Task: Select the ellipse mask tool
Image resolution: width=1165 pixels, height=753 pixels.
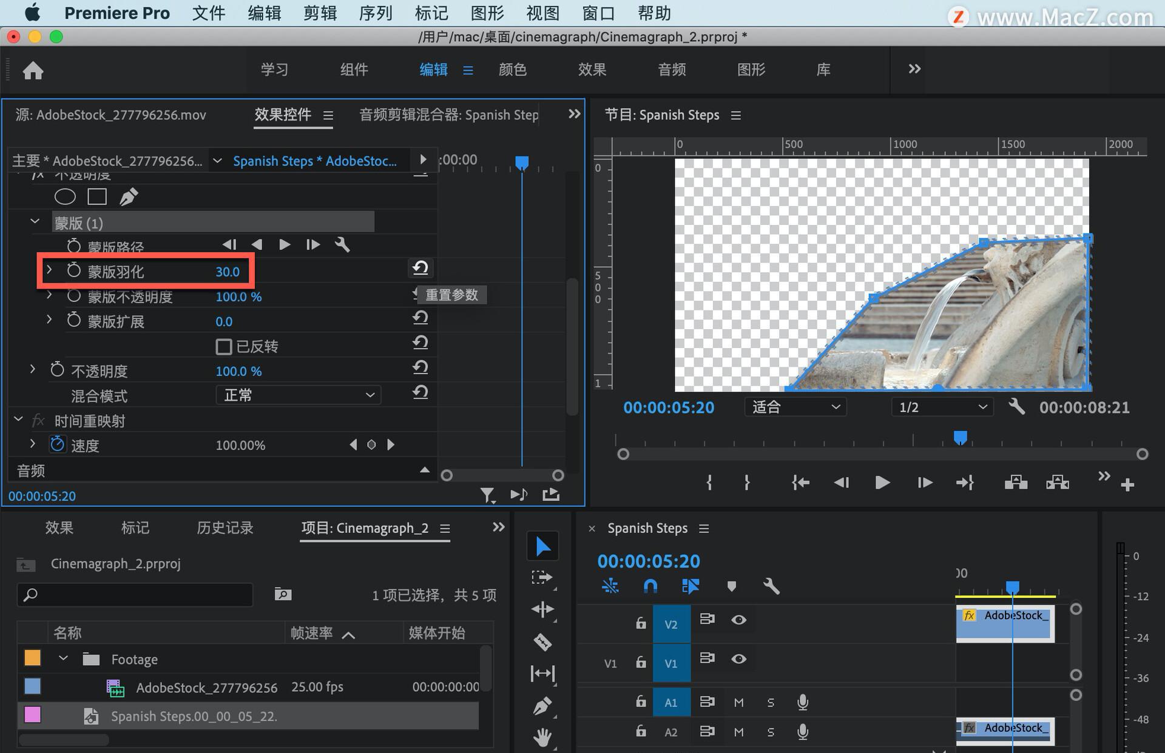Action: point(65,196)
